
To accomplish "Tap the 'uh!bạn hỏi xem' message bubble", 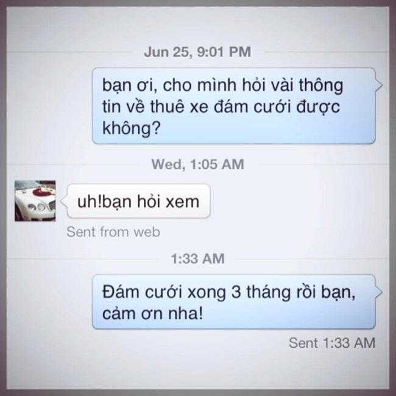I will click(139, 201).
